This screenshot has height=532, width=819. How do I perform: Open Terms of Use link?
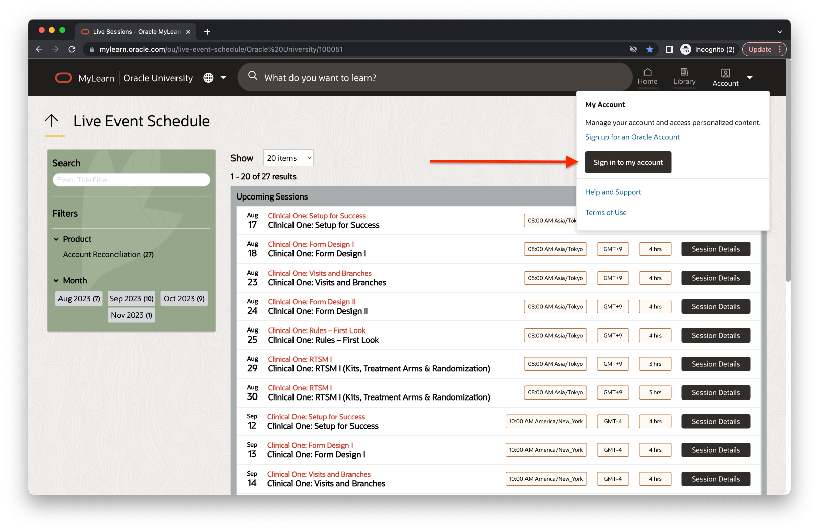coord(606,213)
